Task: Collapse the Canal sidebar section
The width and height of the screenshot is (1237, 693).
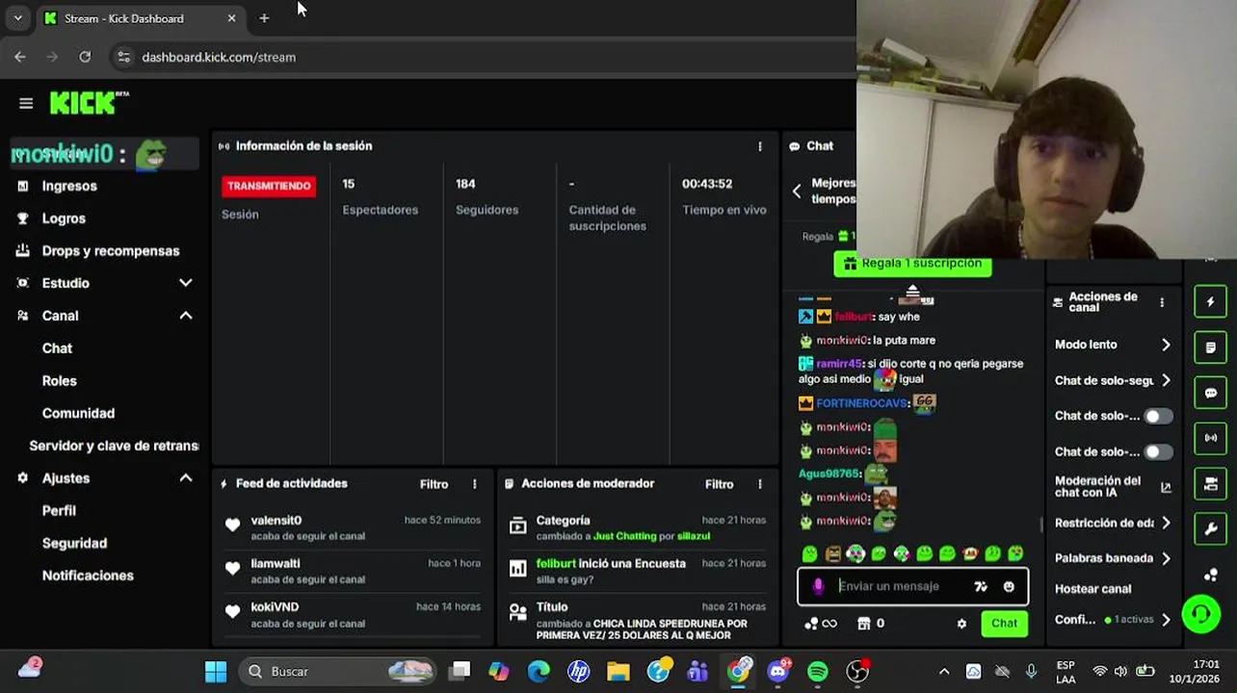Action: pos(186,316)
